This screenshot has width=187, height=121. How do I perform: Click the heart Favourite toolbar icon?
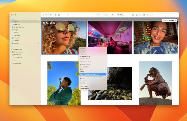pyautogui.click(x=140, y=15)
